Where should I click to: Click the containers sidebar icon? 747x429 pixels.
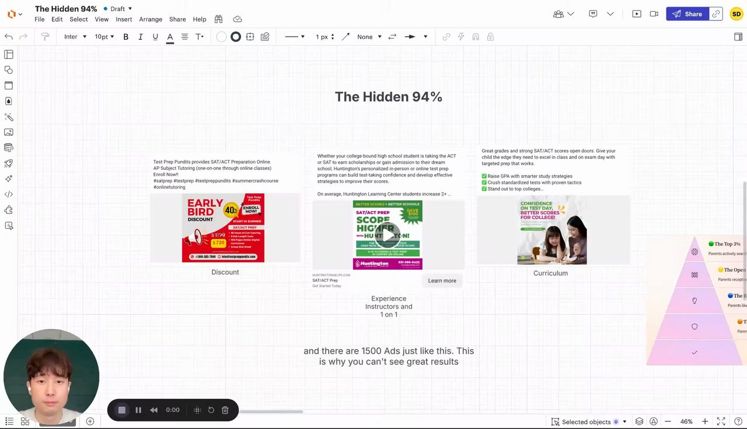[9, 85]
